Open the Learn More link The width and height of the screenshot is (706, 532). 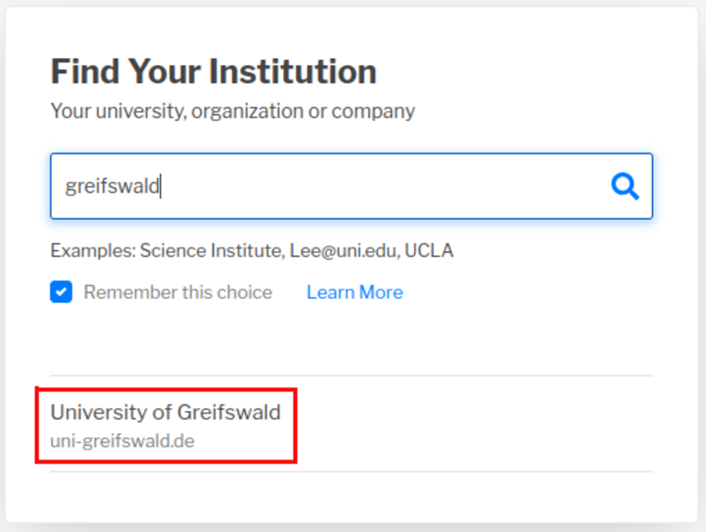tap(355, 292)
